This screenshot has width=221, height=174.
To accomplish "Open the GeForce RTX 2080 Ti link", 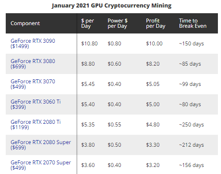I will click(x=36, y=125).
